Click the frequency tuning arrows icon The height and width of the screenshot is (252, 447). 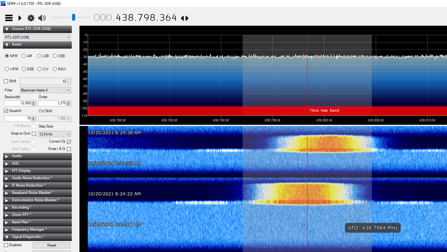click(x=185, y=18)
